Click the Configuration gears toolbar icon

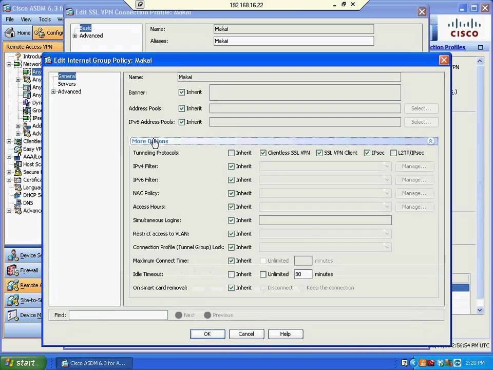tap(40, 33)
